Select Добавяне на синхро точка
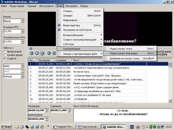 tap(130, 58)
